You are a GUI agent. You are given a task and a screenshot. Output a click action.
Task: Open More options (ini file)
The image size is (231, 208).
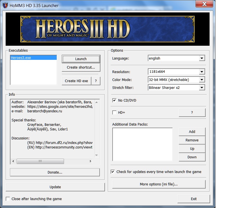[x=159, y=184]
